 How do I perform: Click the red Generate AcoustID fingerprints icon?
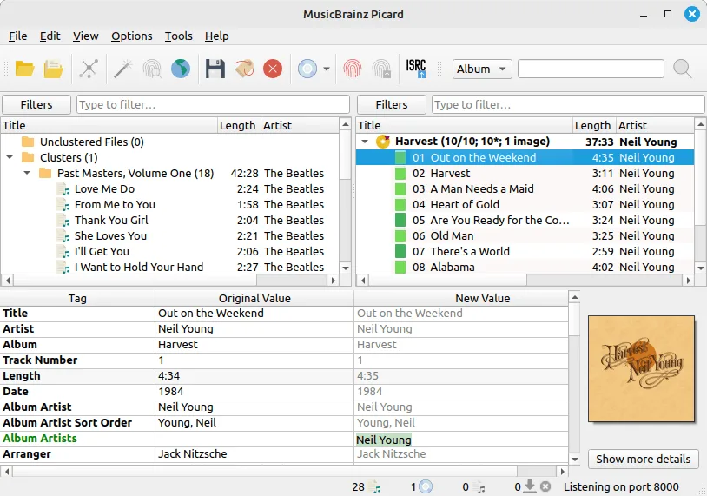pyautogui.click(x=352, y=69)
